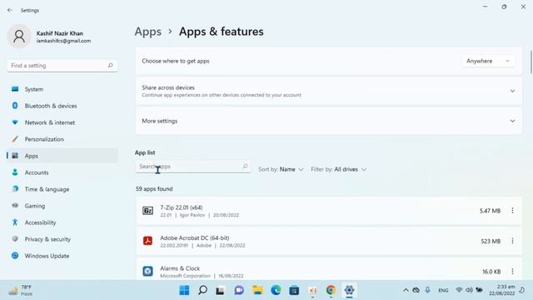Click the volume speaker tray icon

(469, 290)
